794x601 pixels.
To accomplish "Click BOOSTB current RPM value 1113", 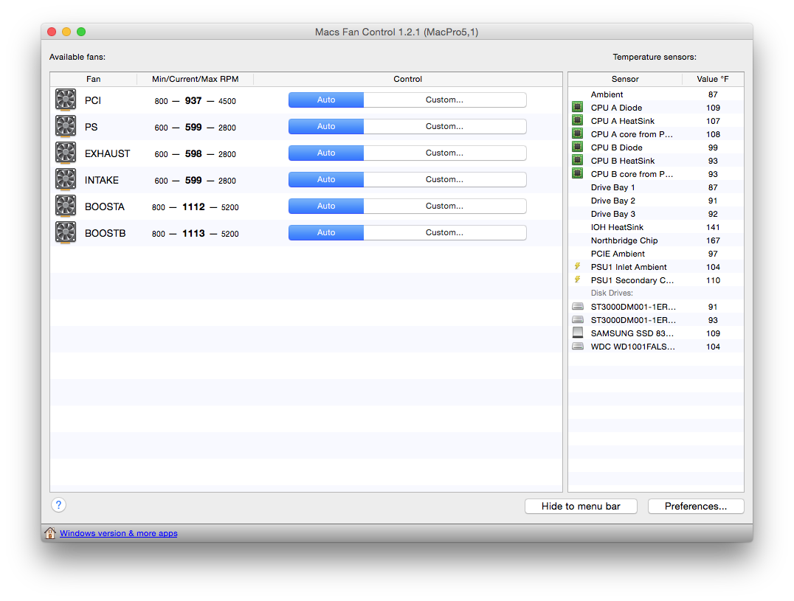I will pyautogui.click(x=193, y=233).
